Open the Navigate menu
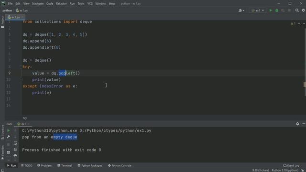This screenshot has height=172, width=306. point(38,4)
